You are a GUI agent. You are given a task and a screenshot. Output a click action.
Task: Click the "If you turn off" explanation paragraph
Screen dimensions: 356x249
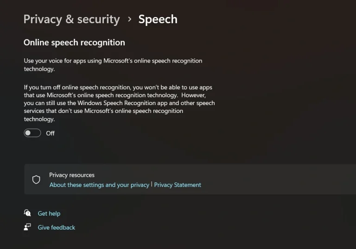point(119,103)
